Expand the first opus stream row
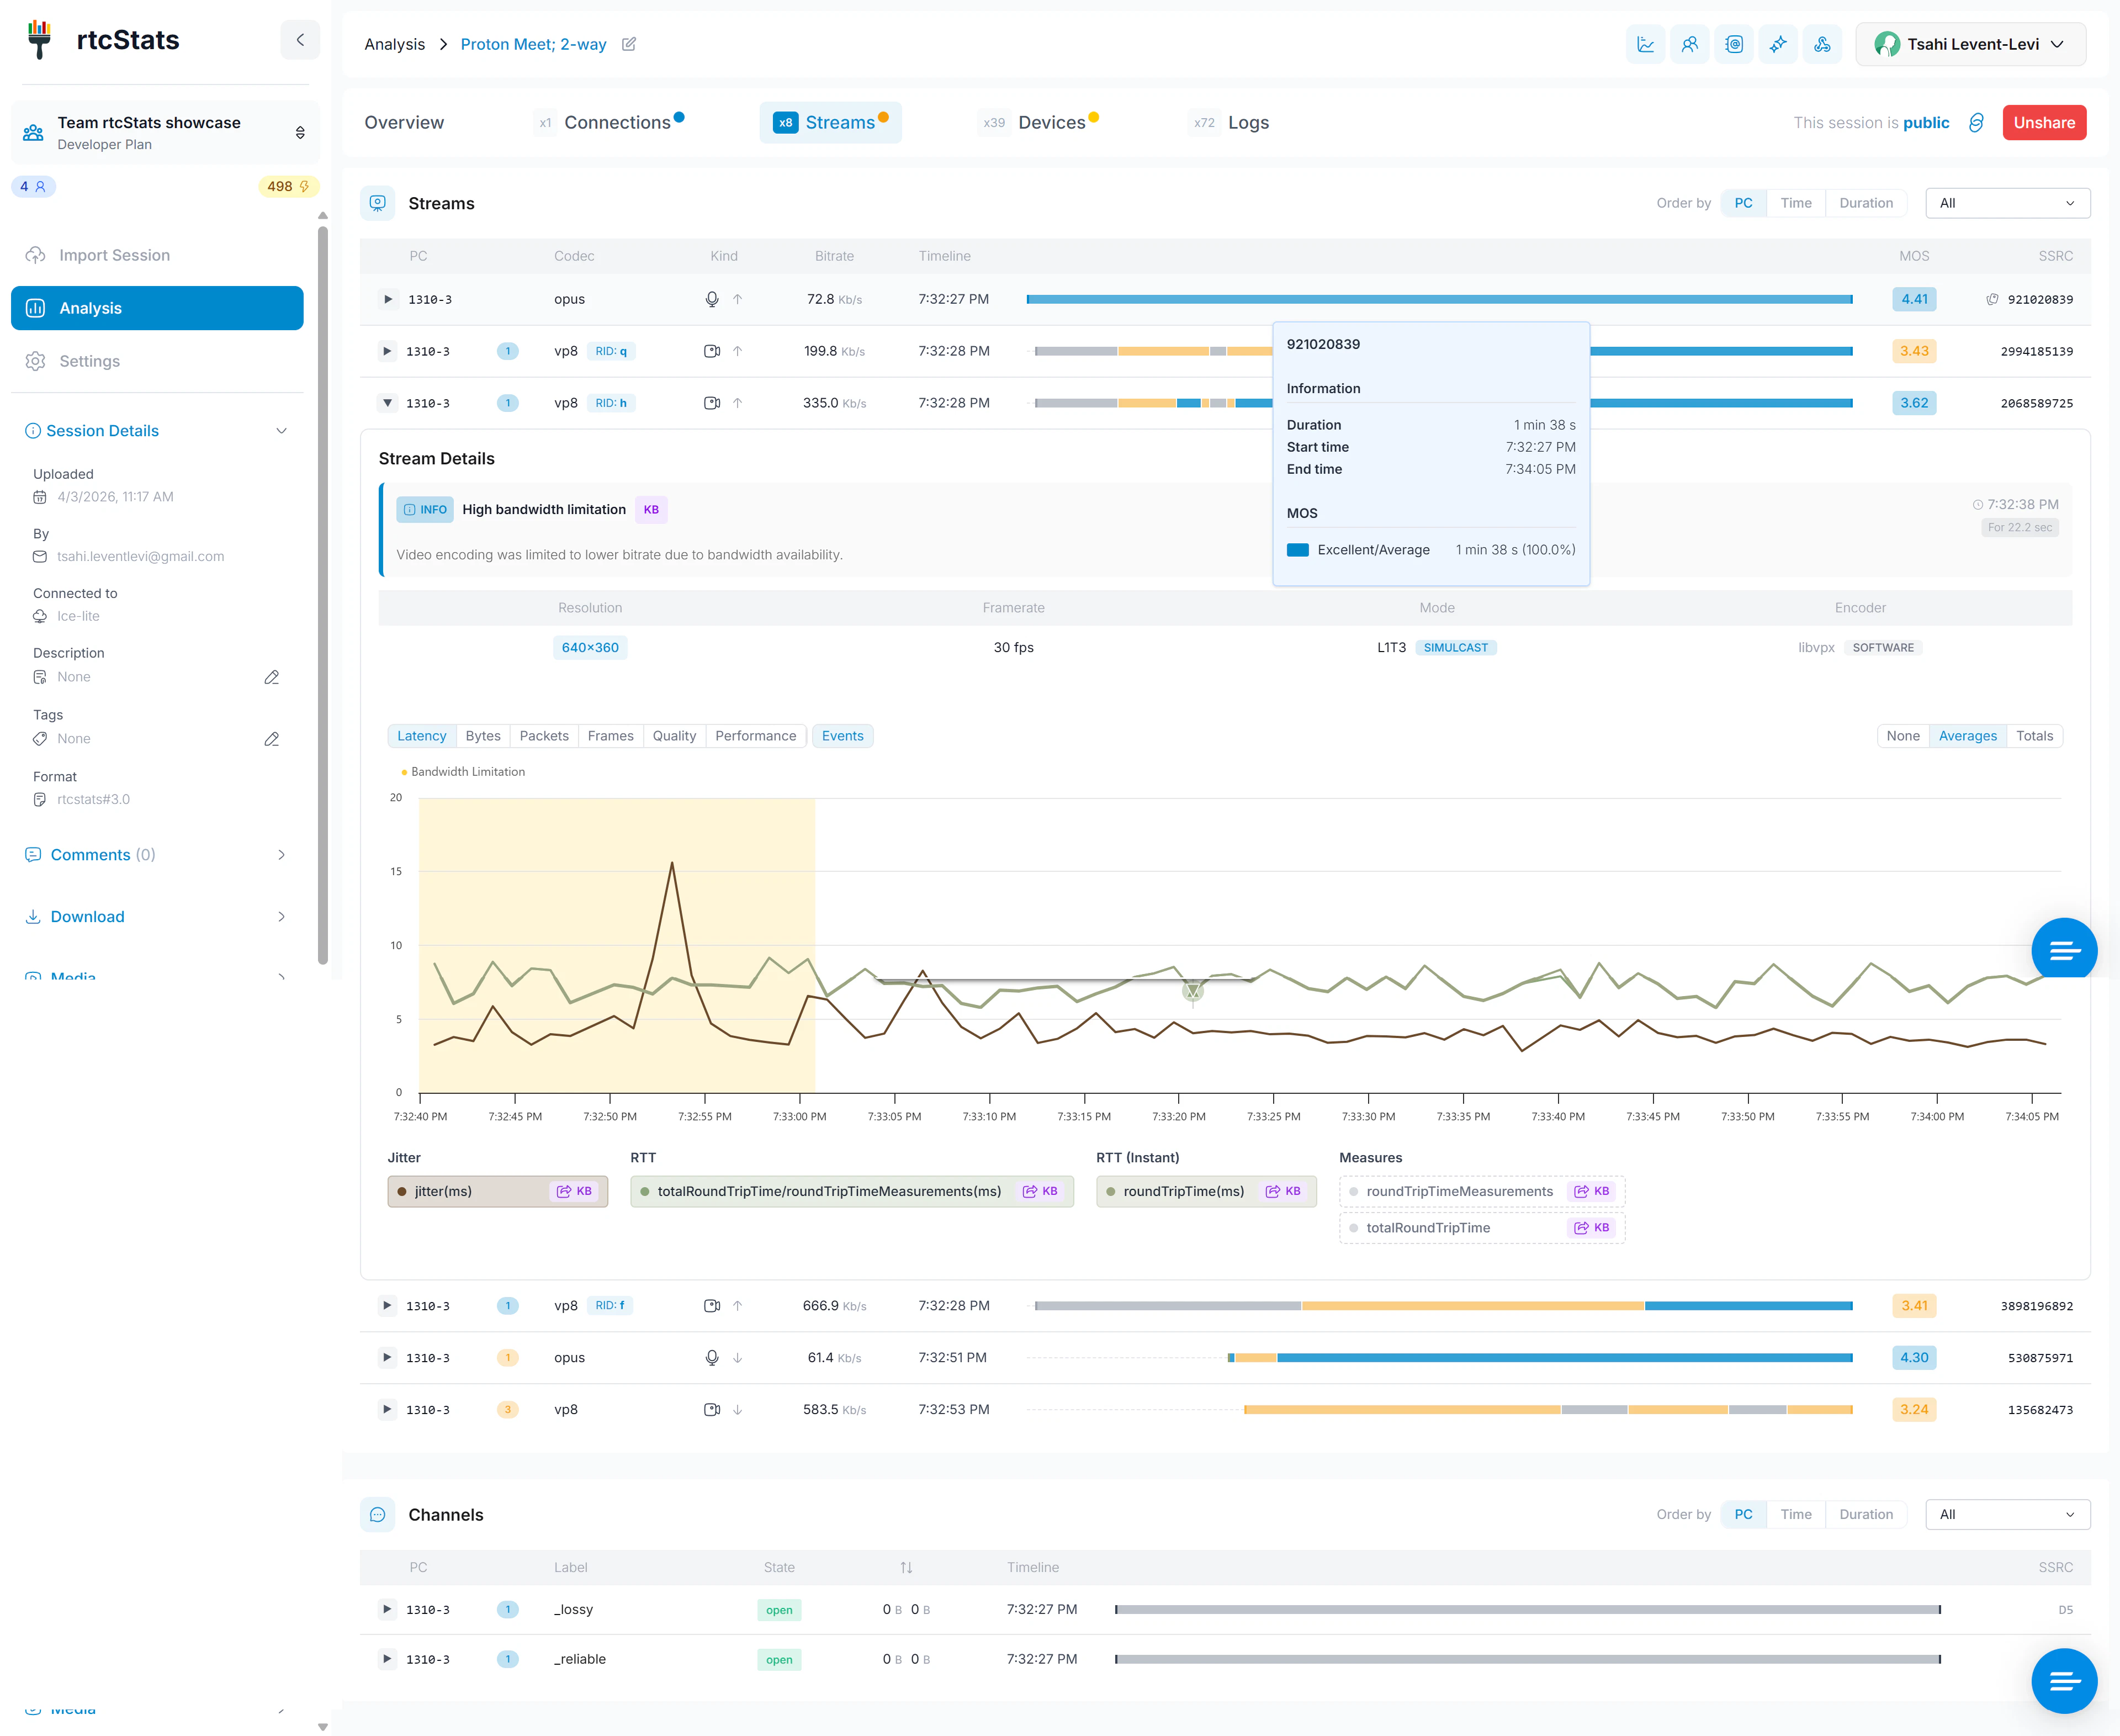2120x1736 pixels. click(387, 298)
